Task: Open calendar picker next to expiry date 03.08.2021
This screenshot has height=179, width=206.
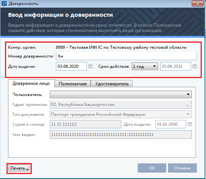Action: coord(195,66)
